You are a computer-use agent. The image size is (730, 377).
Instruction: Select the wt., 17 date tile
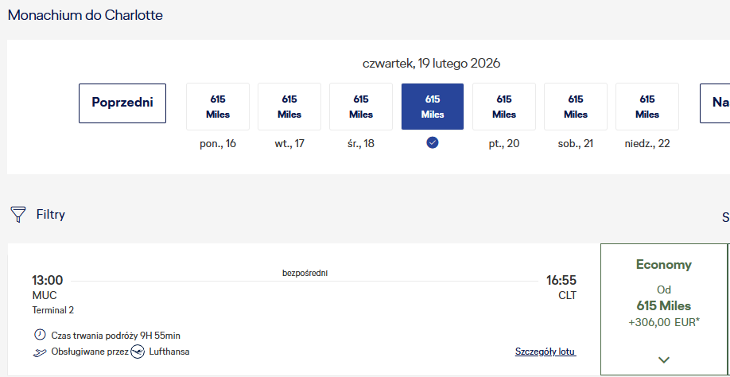[x=289, y=107]
